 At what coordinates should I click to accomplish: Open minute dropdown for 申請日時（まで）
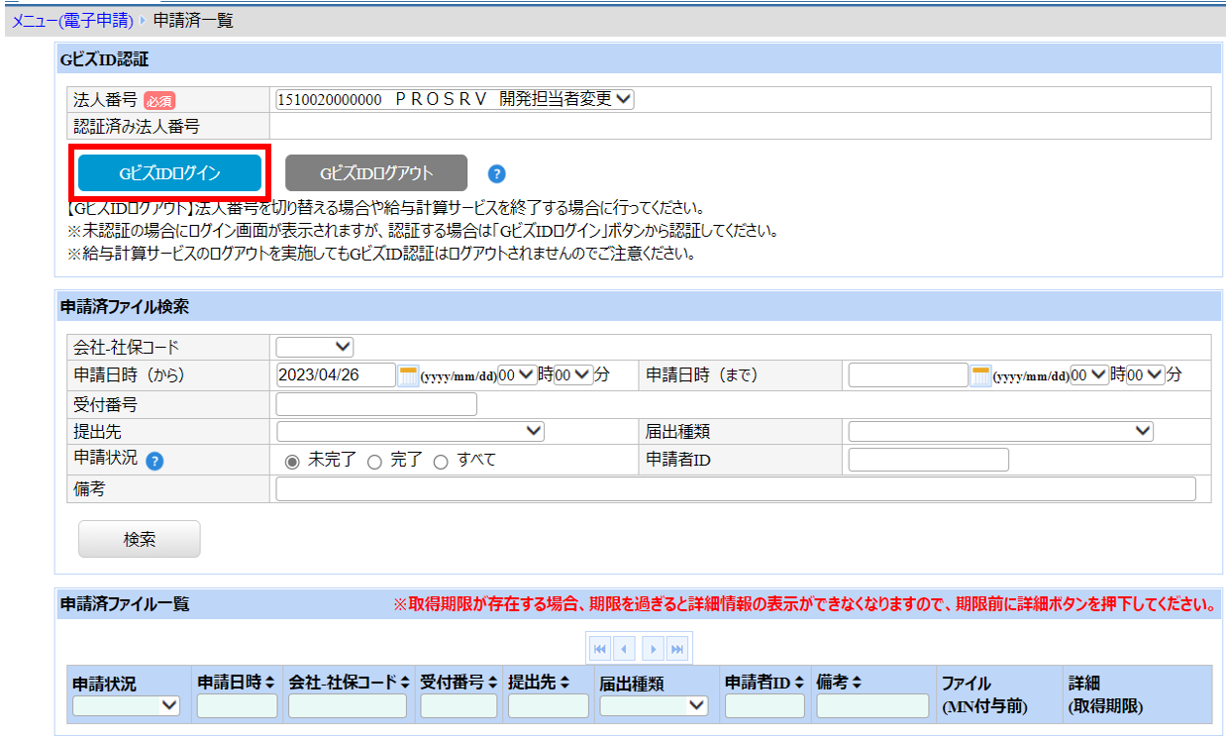tap(1146, 375)
